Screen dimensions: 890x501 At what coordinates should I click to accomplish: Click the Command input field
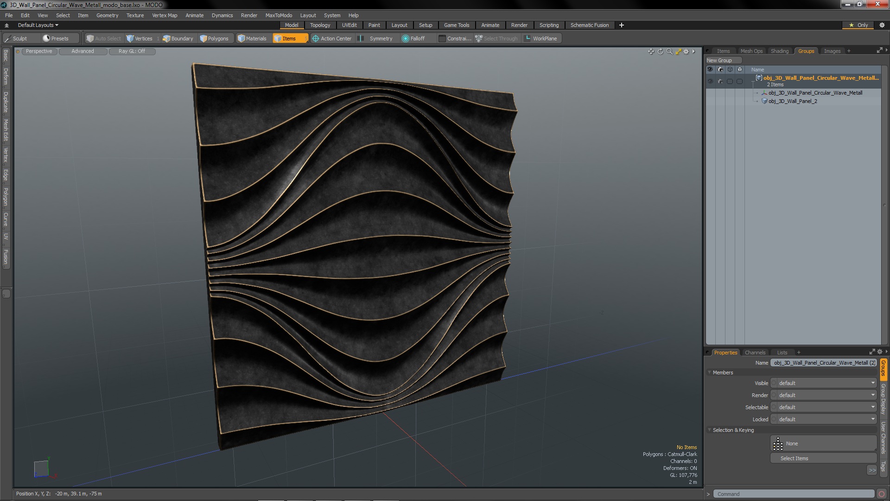(x=794, y=494)
